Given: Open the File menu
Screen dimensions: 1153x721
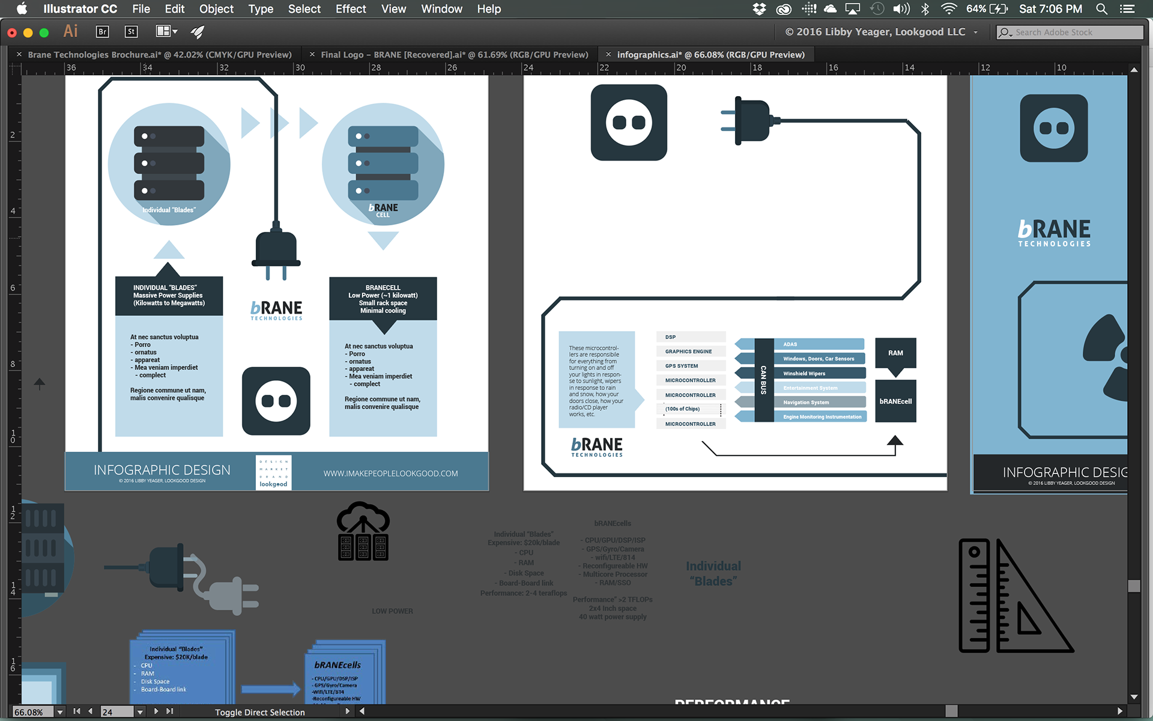Looking at the screenshot, I should 141,9.
